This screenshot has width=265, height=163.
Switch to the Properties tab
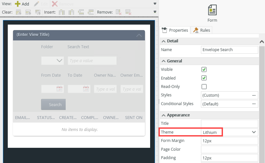175,30
